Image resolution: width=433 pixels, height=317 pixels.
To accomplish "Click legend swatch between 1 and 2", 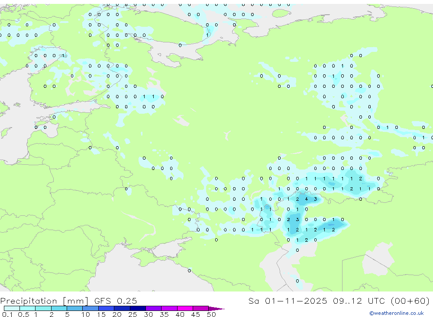I will coord(43,308).
